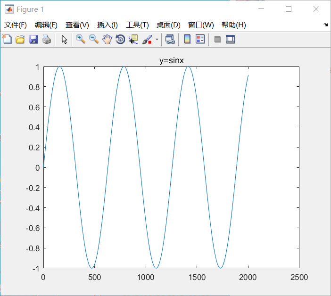Close the Figure 1 window
Screen dimensions: 331x296
point(316,9)
